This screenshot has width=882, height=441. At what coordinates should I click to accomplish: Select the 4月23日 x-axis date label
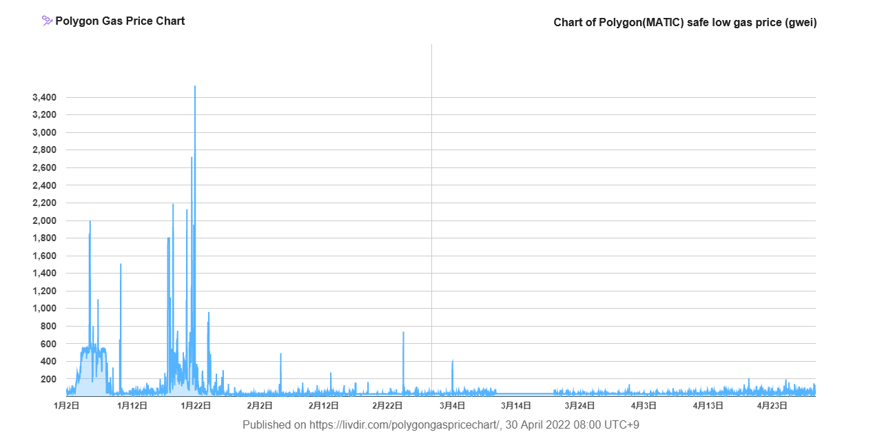(772, 406)
